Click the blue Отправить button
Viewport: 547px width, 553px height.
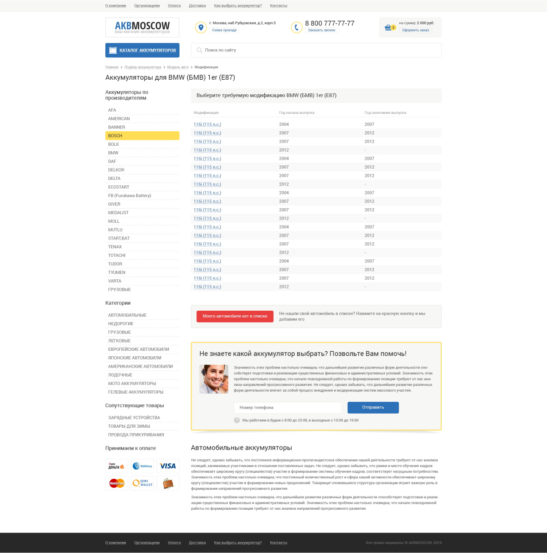[373, 407]
